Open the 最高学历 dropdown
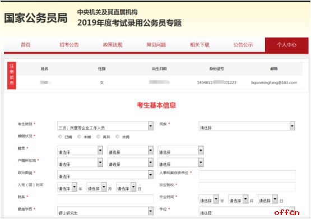The image size is (311, 219). coord(105,211)
